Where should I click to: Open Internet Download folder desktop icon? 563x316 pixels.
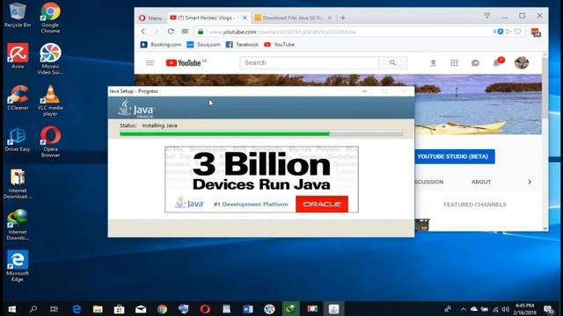[18, 183]
